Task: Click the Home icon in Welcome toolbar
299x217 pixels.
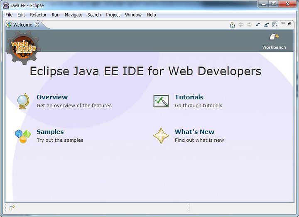Action: tap(233, 25)
